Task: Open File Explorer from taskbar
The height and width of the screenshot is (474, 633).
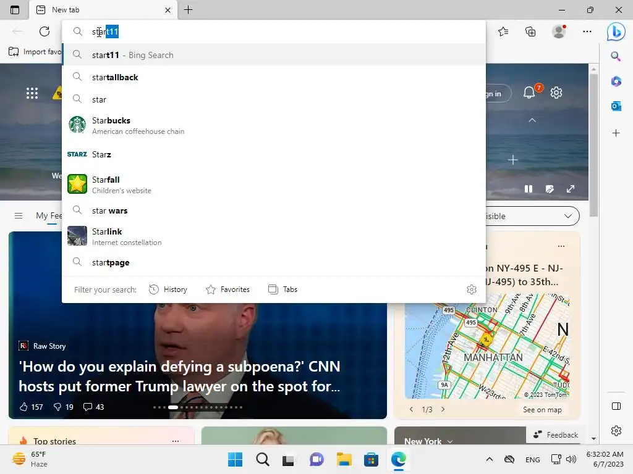Action: [344, 459]
